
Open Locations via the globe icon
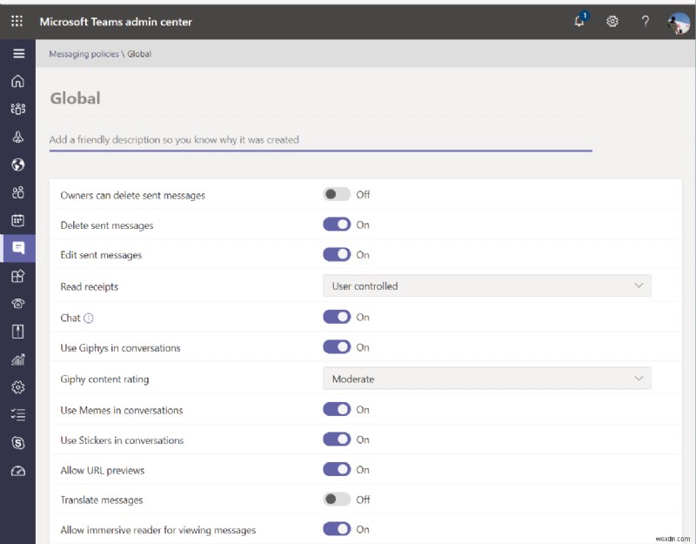[x=17, y=165]
